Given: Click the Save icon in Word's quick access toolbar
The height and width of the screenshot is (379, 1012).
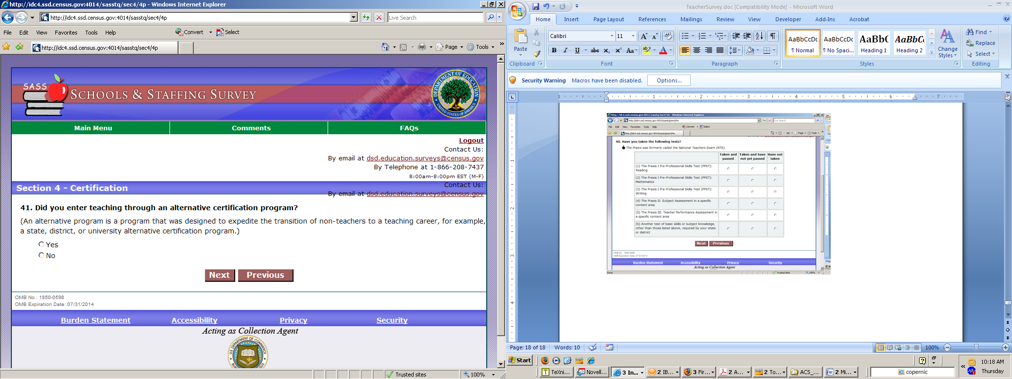Looking at the screenshot, I should pyautogui.click(x=536, y=6).
